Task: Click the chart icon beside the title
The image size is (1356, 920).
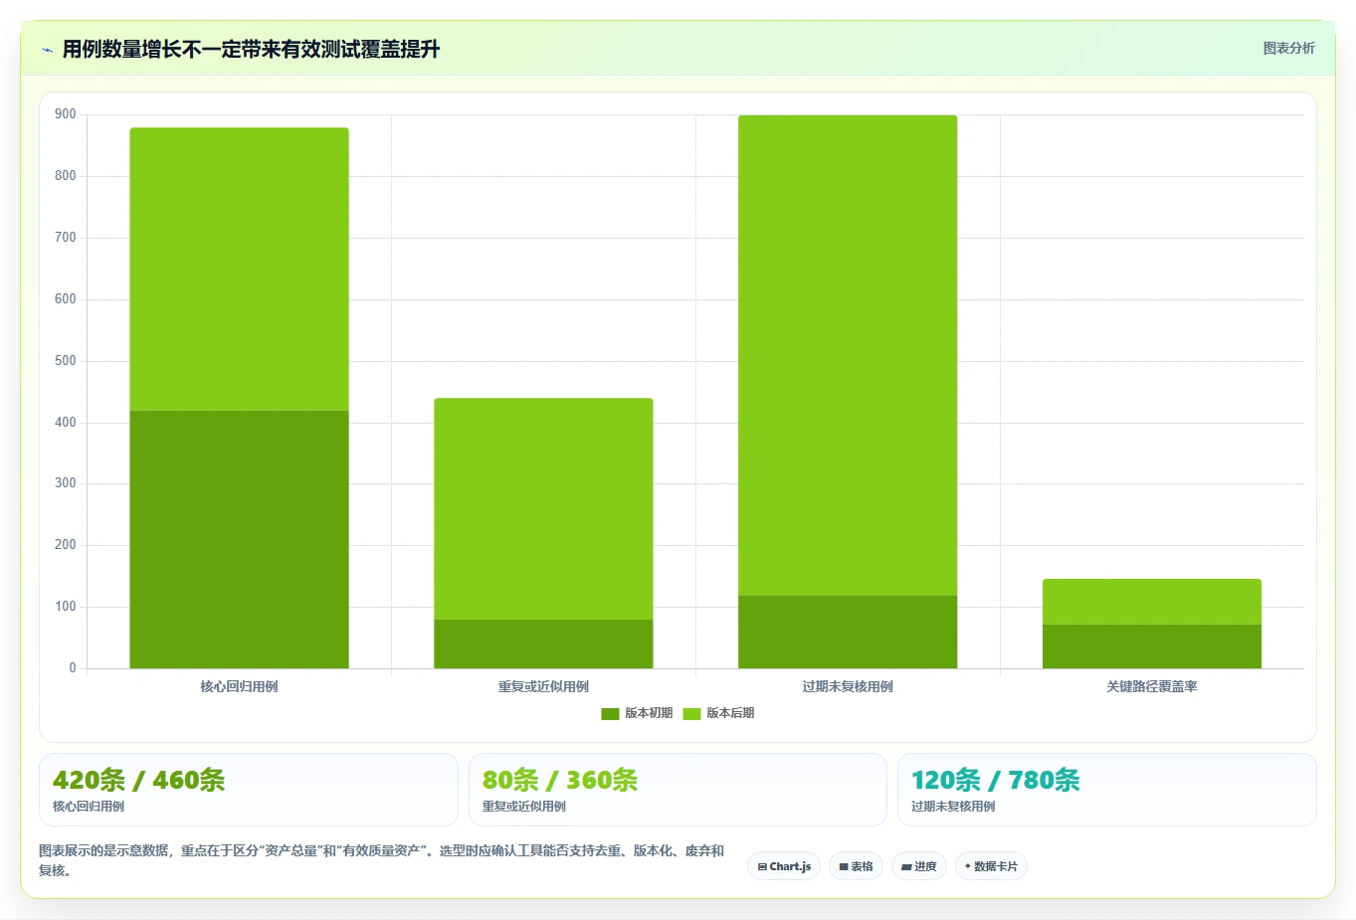Action: (47, 50)
